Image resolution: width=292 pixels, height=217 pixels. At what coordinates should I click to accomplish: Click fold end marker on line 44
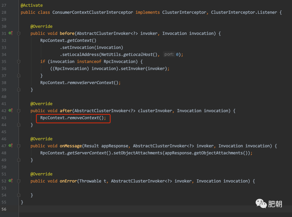coord(19,125)
